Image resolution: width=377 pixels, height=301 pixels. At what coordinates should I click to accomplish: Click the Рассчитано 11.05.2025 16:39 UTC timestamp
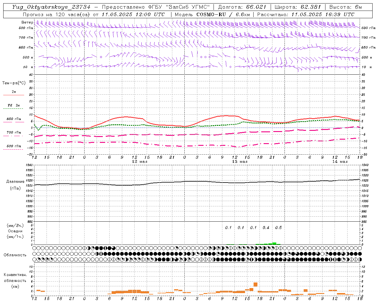(x=306, y=14)
